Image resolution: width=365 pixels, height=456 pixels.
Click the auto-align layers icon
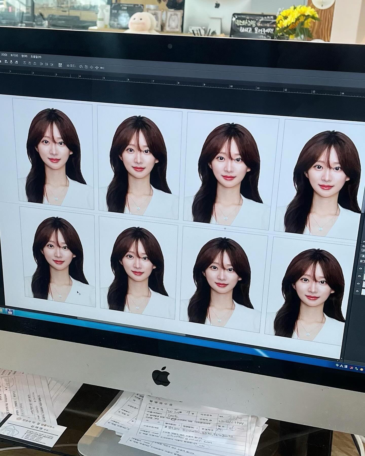60,65
